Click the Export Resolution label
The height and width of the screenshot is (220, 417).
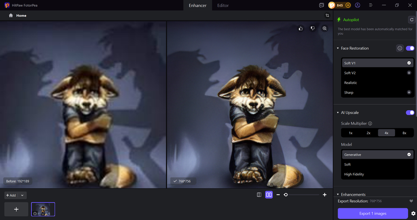coord(353,201)
